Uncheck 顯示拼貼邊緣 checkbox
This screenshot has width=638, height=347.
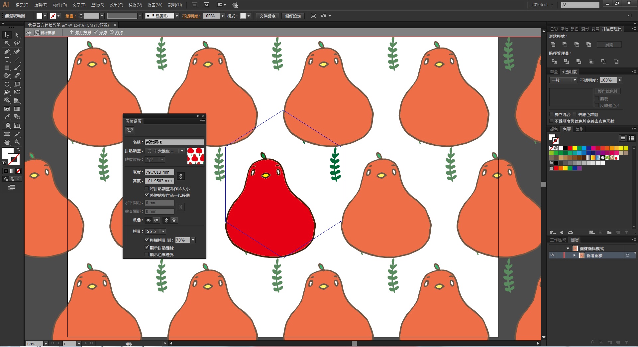click(x=147, y=248)
